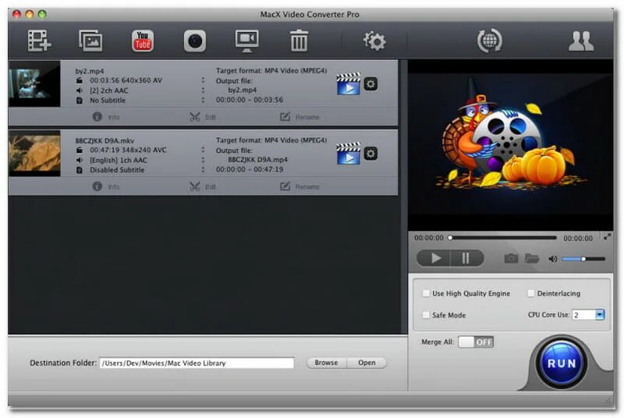Image resolution: width=624 pixels, height=418 pixels.
Task: Toggle the Merge All switch
Action: [476, 342]
